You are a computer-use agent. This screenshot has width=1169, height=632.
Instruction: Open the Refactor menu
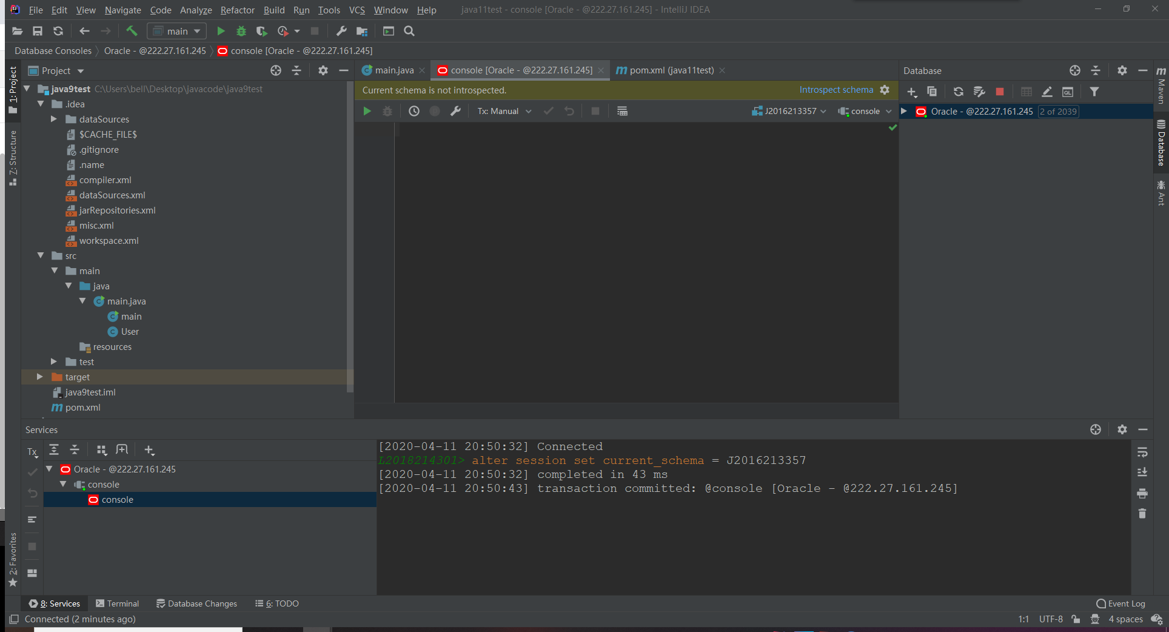click(x=237, y=10)
